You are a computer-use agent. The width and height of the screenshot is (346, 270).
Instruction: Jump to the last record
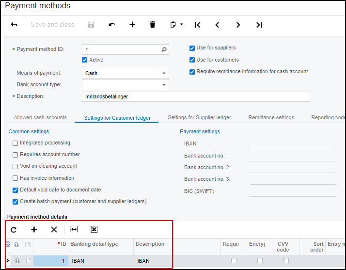[259, 25]
